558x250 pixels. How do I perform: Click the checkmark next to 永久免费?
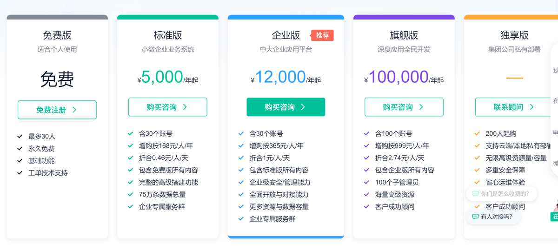pyautogui.click(x=20, y=149)
